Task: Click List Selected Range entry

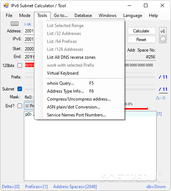Action: 80,26
